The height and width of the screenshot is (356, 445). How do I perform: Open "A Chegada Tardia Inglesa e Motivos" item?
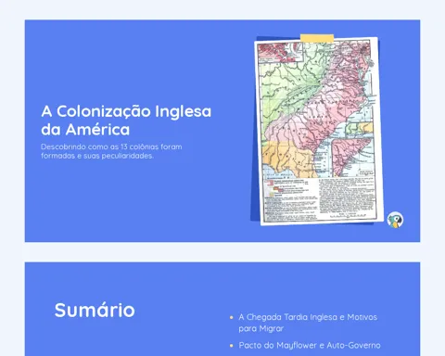[x=308, y=323]
